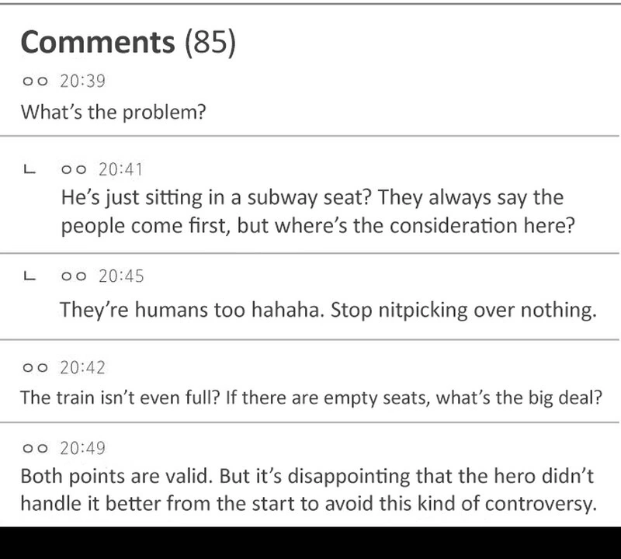Select the "What's the problem?" comment
621x559 pixels.
tap(113, 112)
